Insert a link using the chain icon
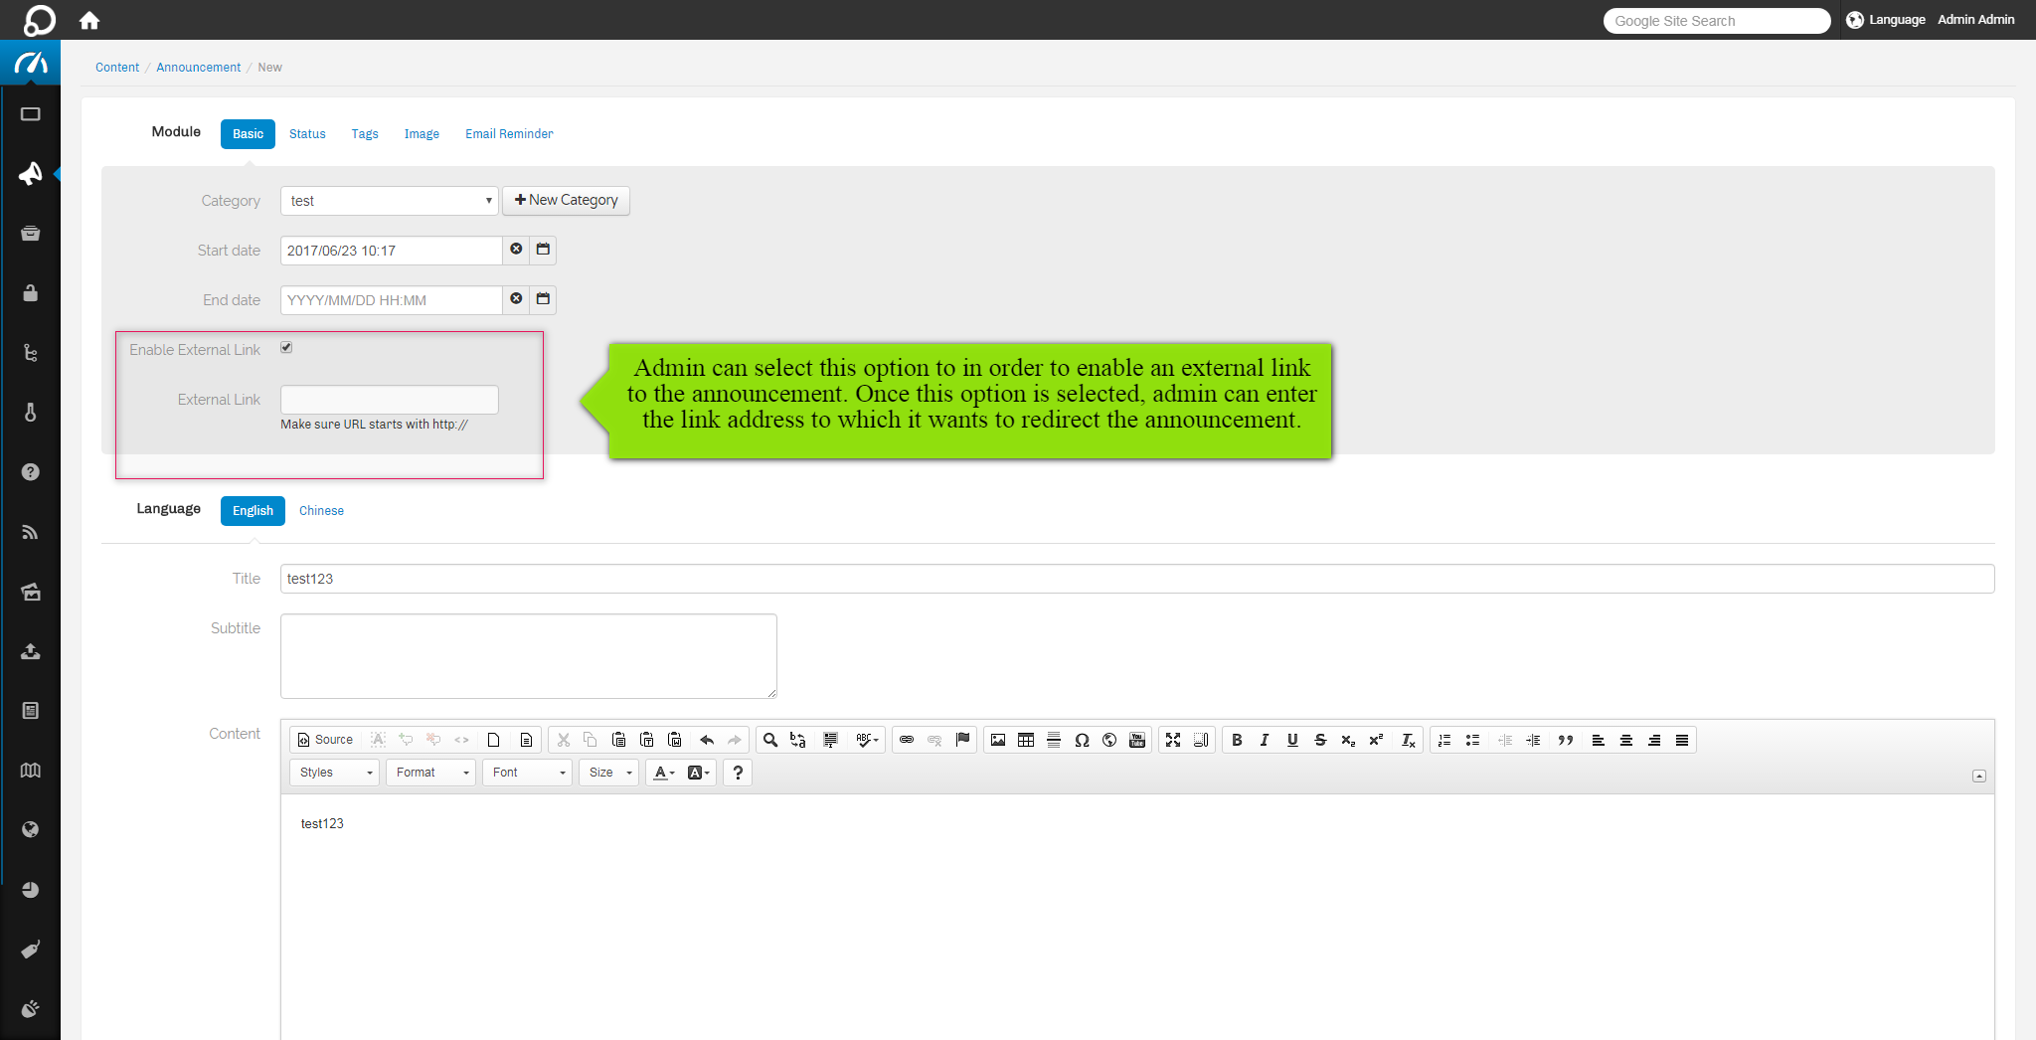The image size is (2036, 1040). (x=907, y=740)
